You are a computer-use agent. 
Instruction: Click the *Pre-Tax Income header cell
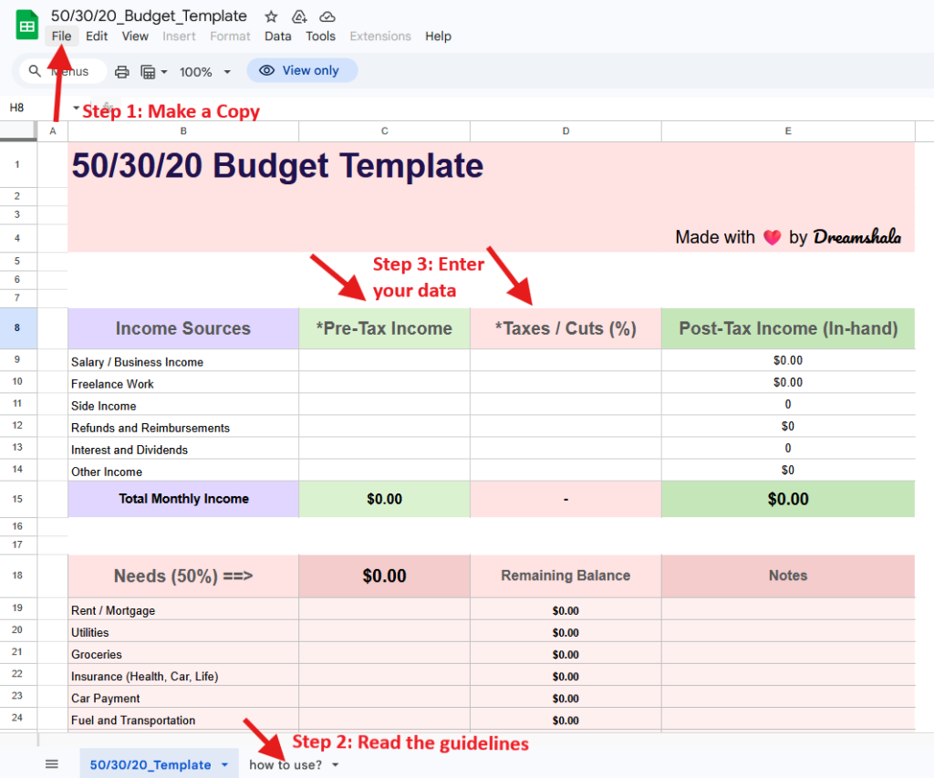click(384, 328)
